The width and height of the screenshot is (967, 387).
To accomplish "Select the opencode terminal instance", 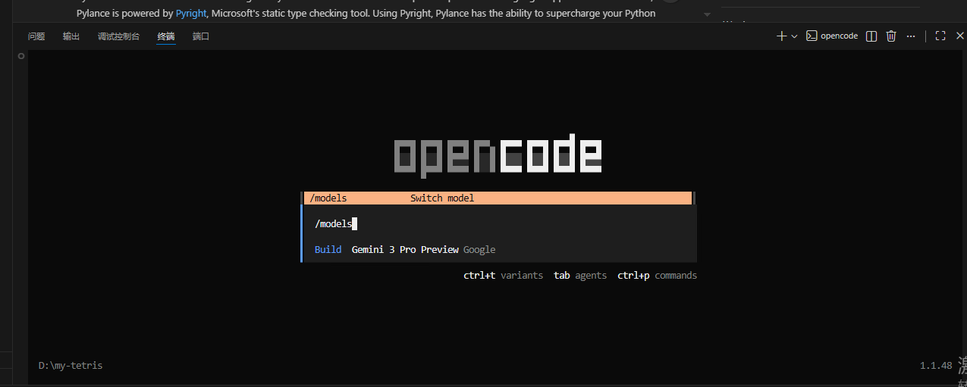I will tap(831, 36).
